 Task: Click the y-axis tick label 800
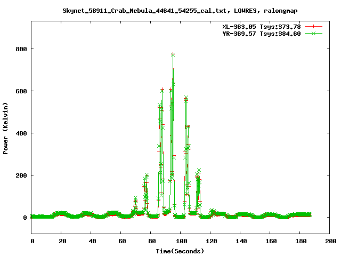click(21, 49)
